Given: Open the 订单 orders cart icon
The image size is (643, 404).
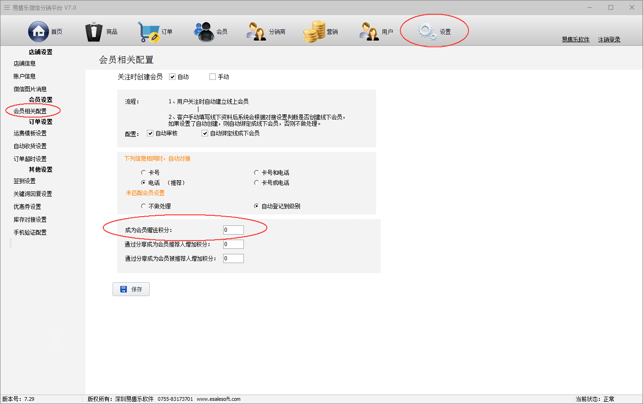Looking at the screenshot, I should (x=149, y=32).
